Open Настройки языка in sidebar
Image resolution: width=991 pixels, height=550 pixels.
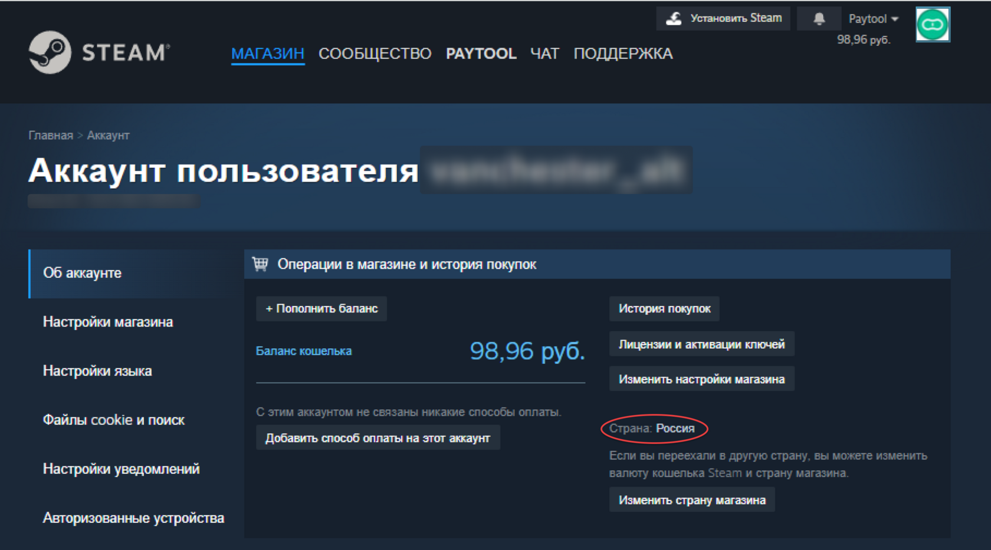(x=97, y=371)
